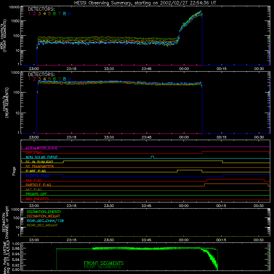Pick detector 1 in the rear segments legend
274x274 pixels.
pyautogui.click(x=29, y=79)
